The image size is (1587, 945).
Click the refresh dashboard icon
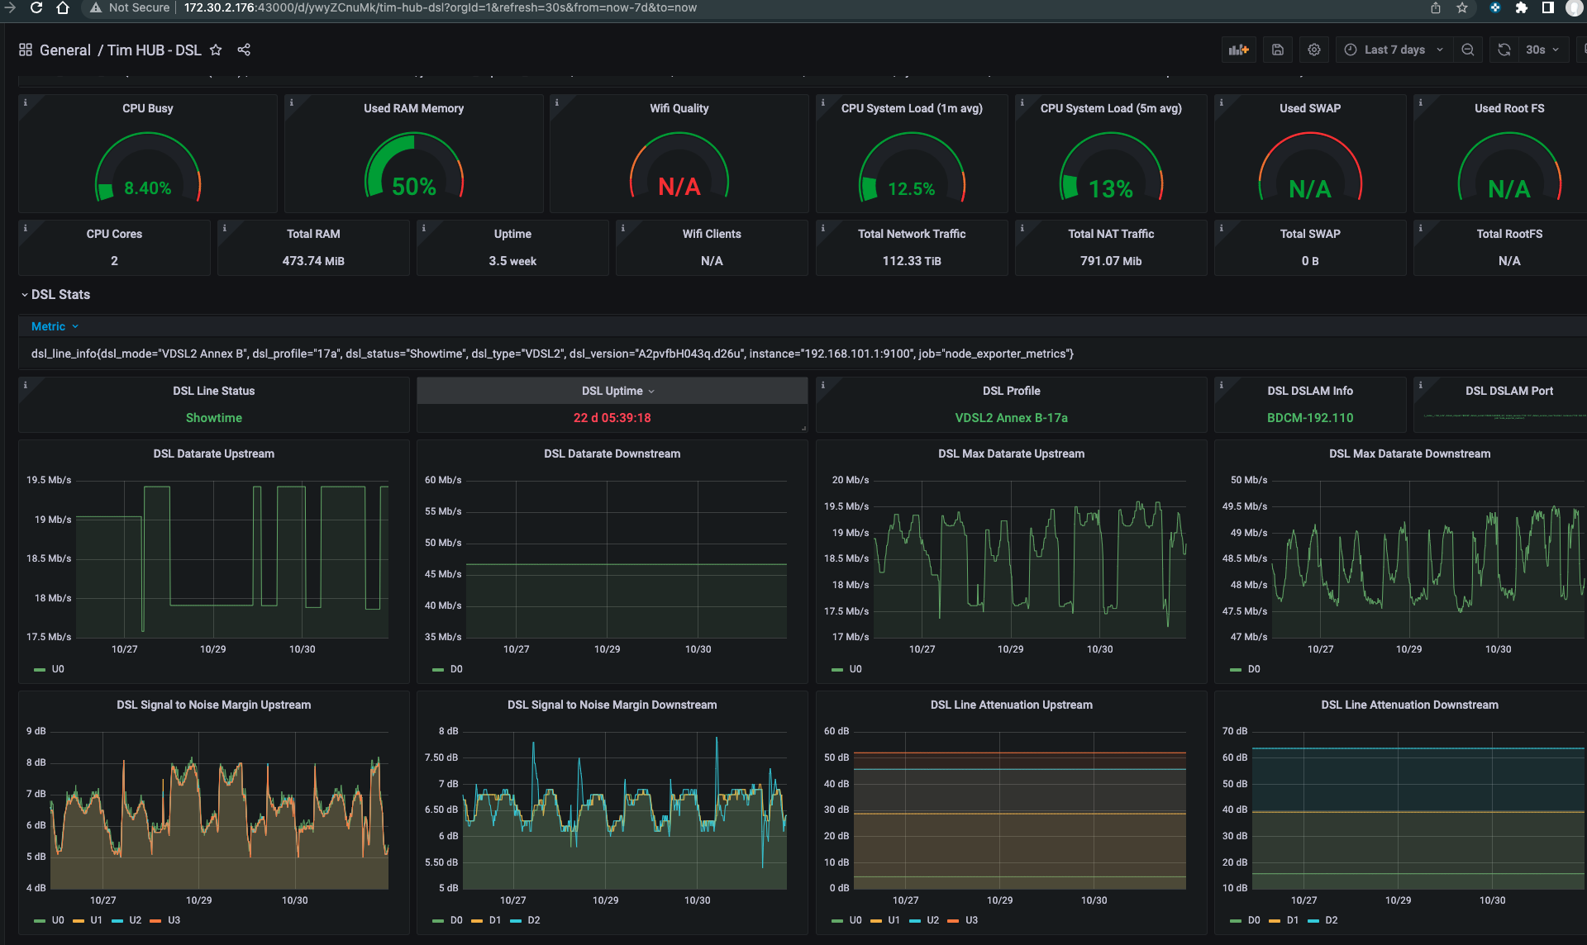click(x=1505, y=50)
